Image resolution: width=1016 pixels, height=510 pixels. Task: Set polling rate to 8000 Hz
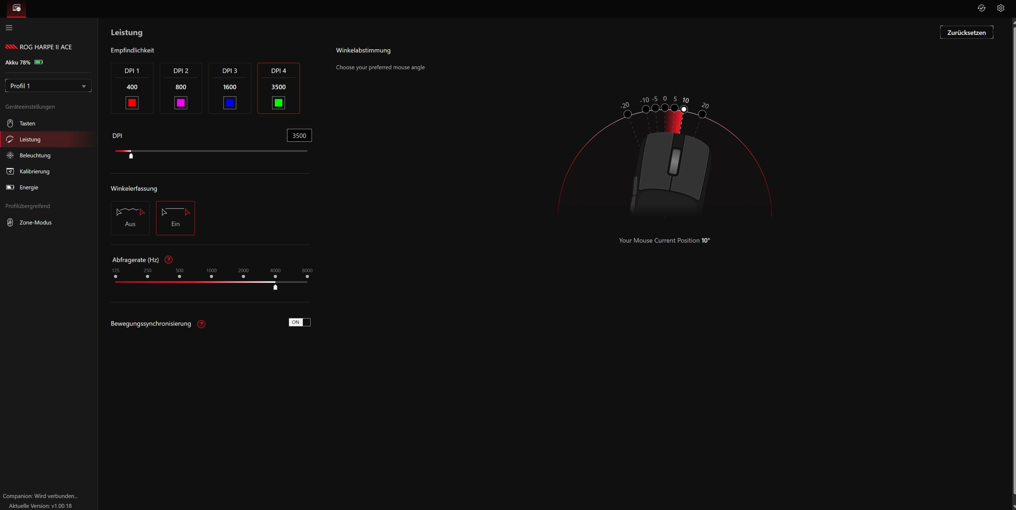pyautogui.click(x=307, y=276)
